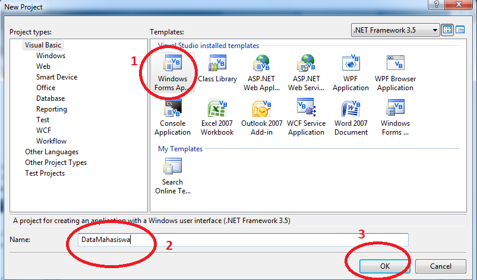477x280 pixels.
Task: Select Test Projects node
Action: pos(45,173)
